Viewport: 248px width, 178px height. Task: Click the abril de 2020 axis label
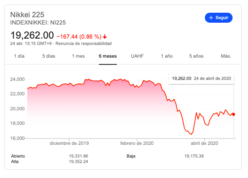click(x=204, y=143)
